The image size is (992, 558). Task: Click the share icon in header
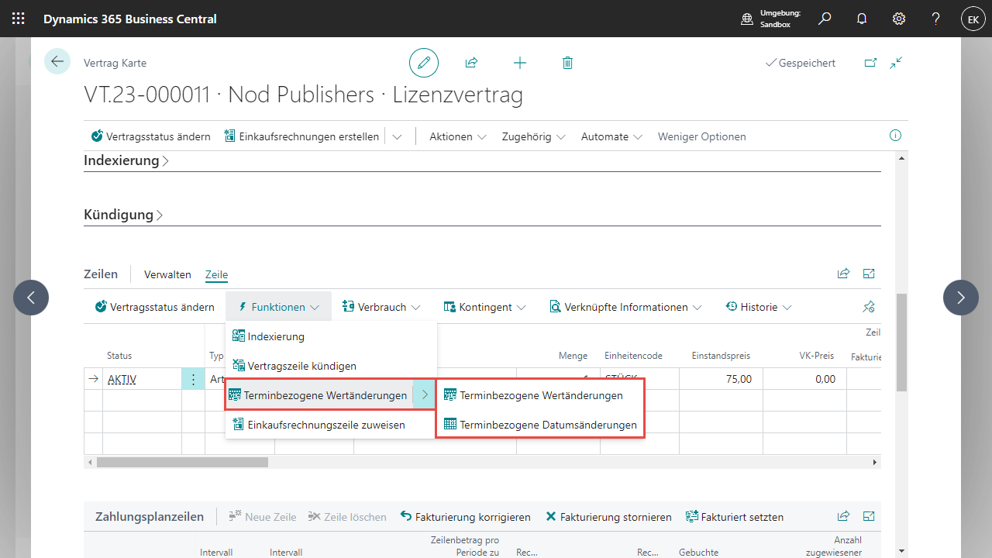(x=471, y=63)
